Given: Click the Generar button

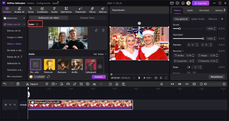Looking at the screenshot, I should pos(99,77).
